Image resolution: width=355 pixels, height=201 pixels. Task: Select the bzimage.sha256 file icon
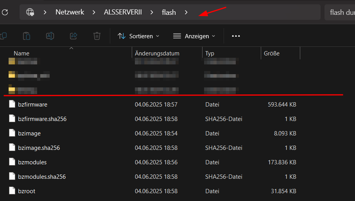click(x=12, y=148)
